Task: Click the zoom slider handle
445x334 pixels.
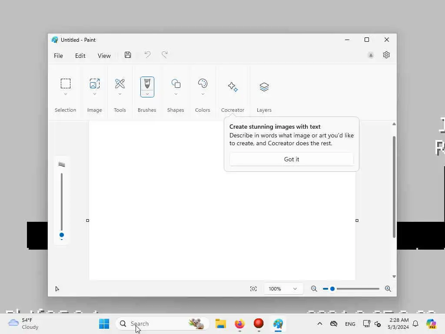Action: (332, 289)
